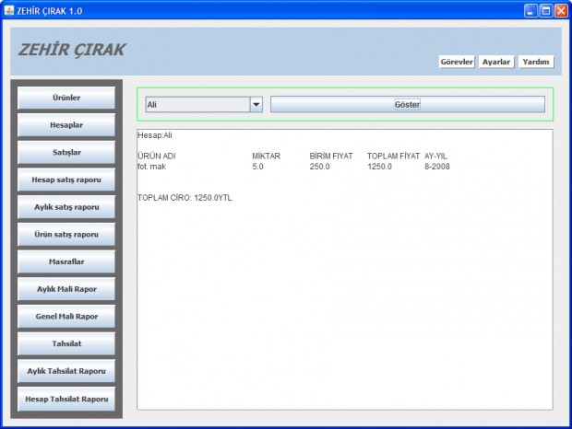Open Aylık satış raporu
This screenshot has height=429, width=572.
click(66, 207)
